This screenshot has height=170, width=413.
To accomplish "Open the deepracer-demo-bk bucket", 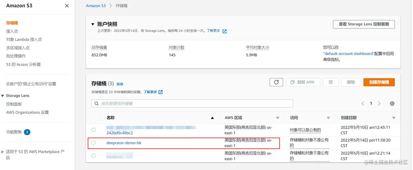I will 124,143.
